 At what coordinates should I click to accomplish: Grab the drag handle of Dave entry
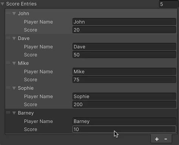tap(8, 38)
